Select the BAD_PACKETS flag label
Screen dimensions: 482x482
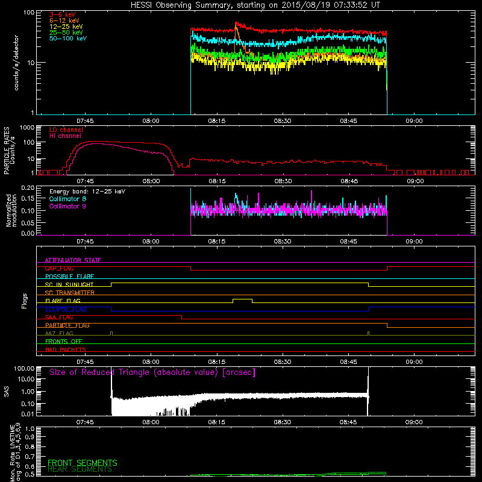[x=66, y=349]
